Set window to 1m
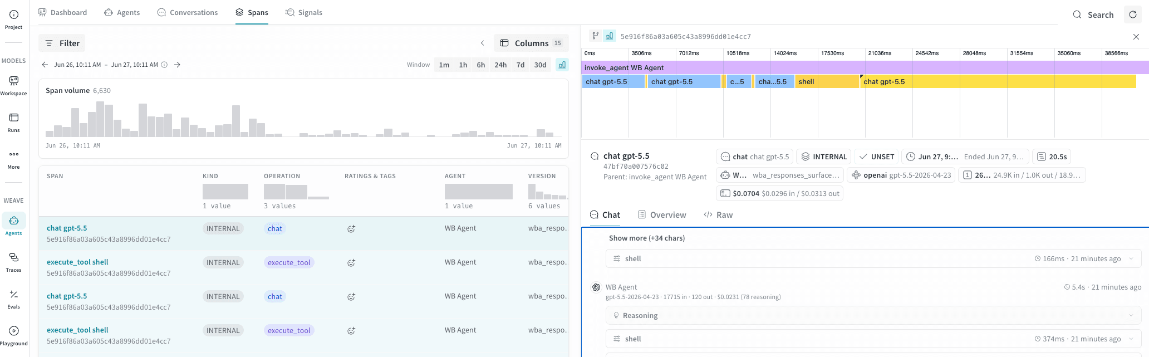This screenshot has width=1149, height=357. (x=444, y=65)
